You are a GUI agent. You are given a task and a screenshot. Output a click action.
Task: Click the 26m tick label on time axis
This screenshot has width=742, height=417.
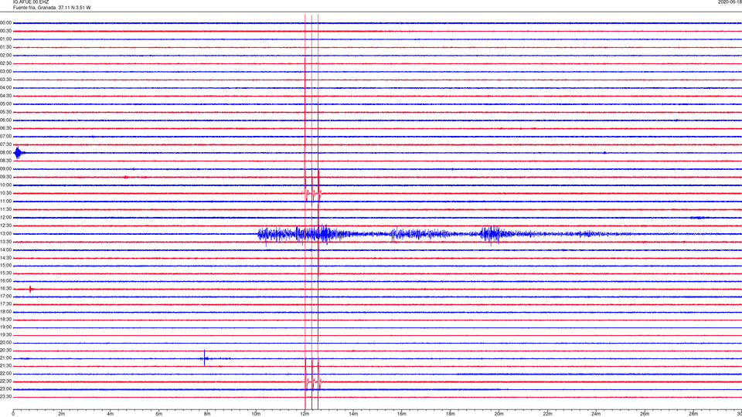645,414
